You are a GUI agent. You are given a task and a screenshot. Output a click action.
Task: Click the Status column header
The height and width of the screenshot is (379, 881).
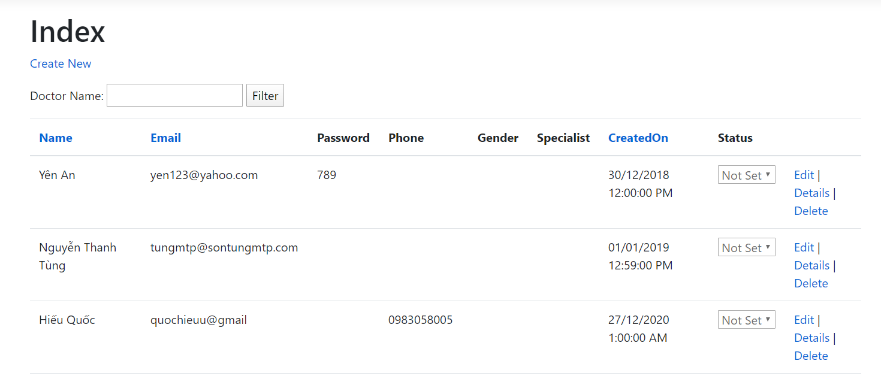point(735,138)
